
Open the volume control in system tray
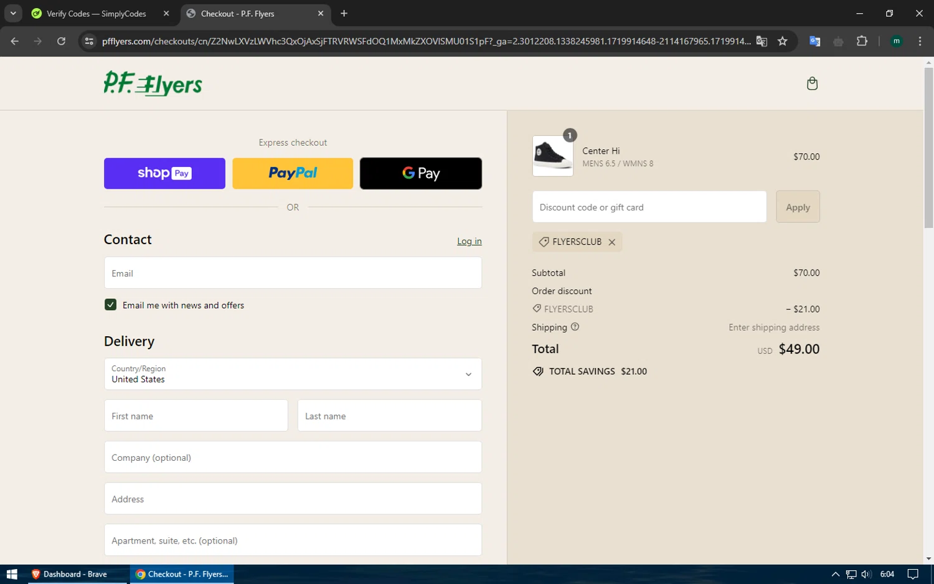tap(866, 574)
